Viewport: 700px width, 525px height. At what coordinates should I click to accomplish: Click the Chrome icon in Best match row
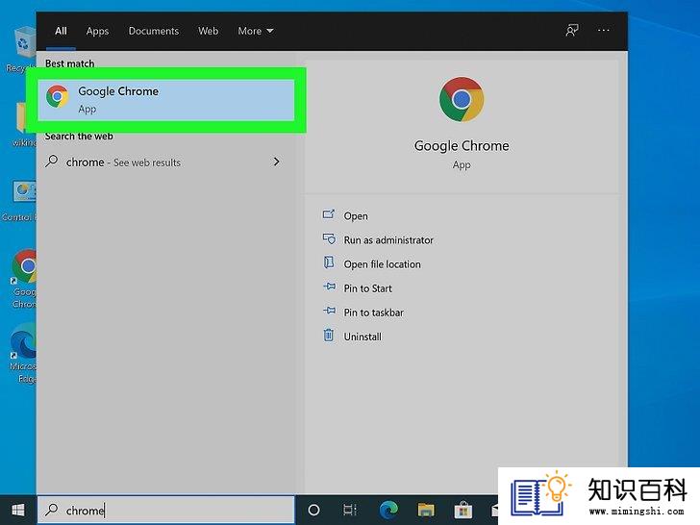click(57, 96)
